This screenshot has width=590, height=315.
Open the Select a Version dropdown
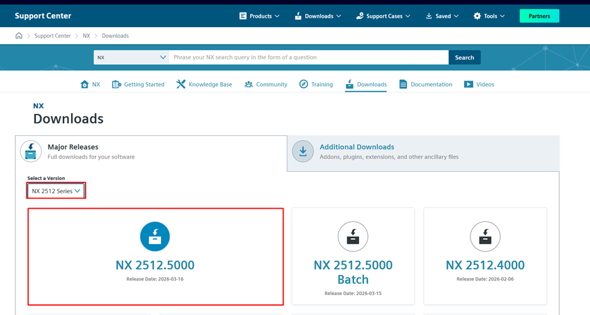pos(56,191)
